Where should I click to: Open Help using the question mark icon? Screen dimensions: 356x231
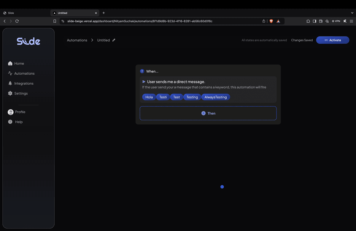pyautogui.click(x=10, y=121)
